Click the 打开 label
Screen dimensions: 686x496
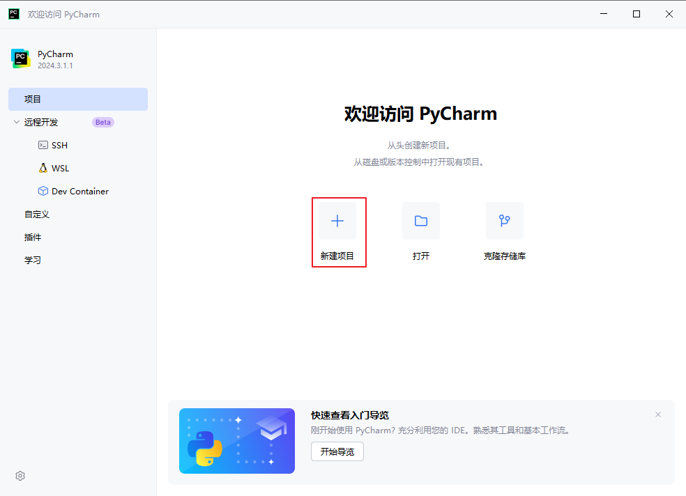coord(421,256)
